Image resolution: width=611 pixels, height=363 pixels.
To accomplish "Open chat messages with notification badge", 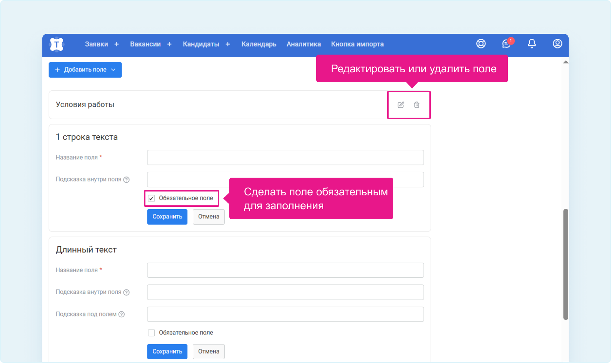I will pyautogui.click(x=506, y=44).
